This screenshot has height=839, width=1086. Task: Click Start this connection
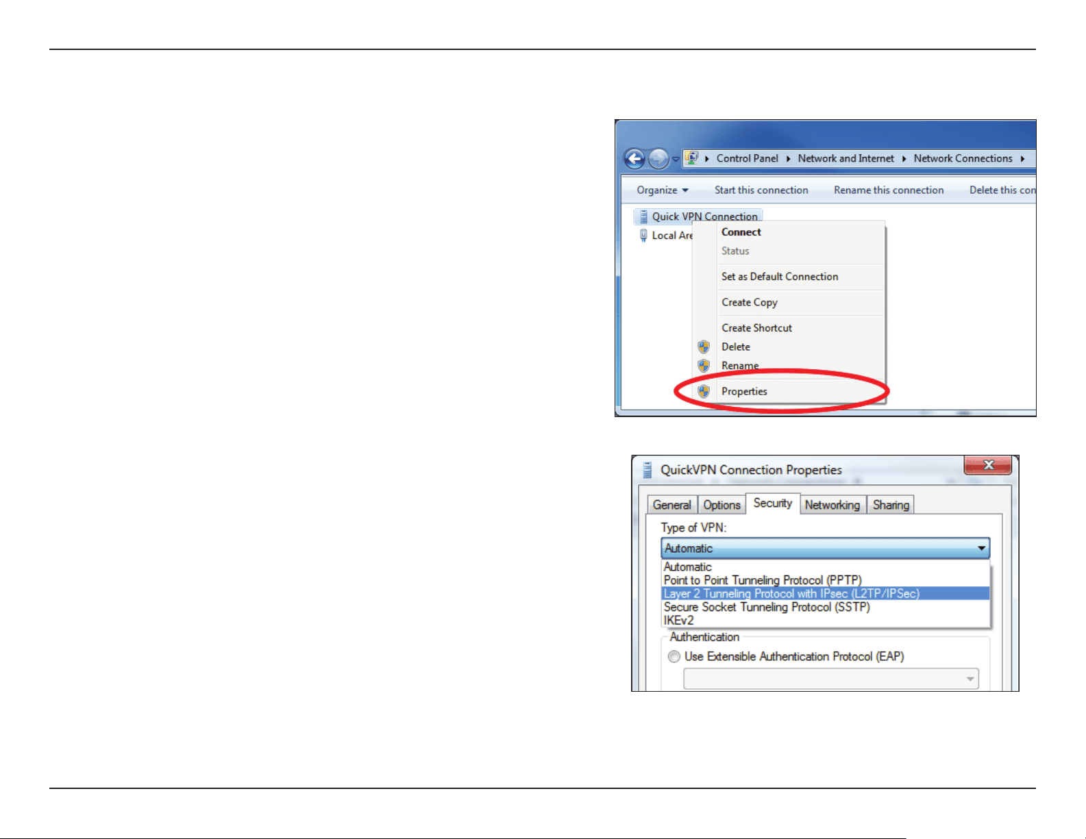coord(761,190)
